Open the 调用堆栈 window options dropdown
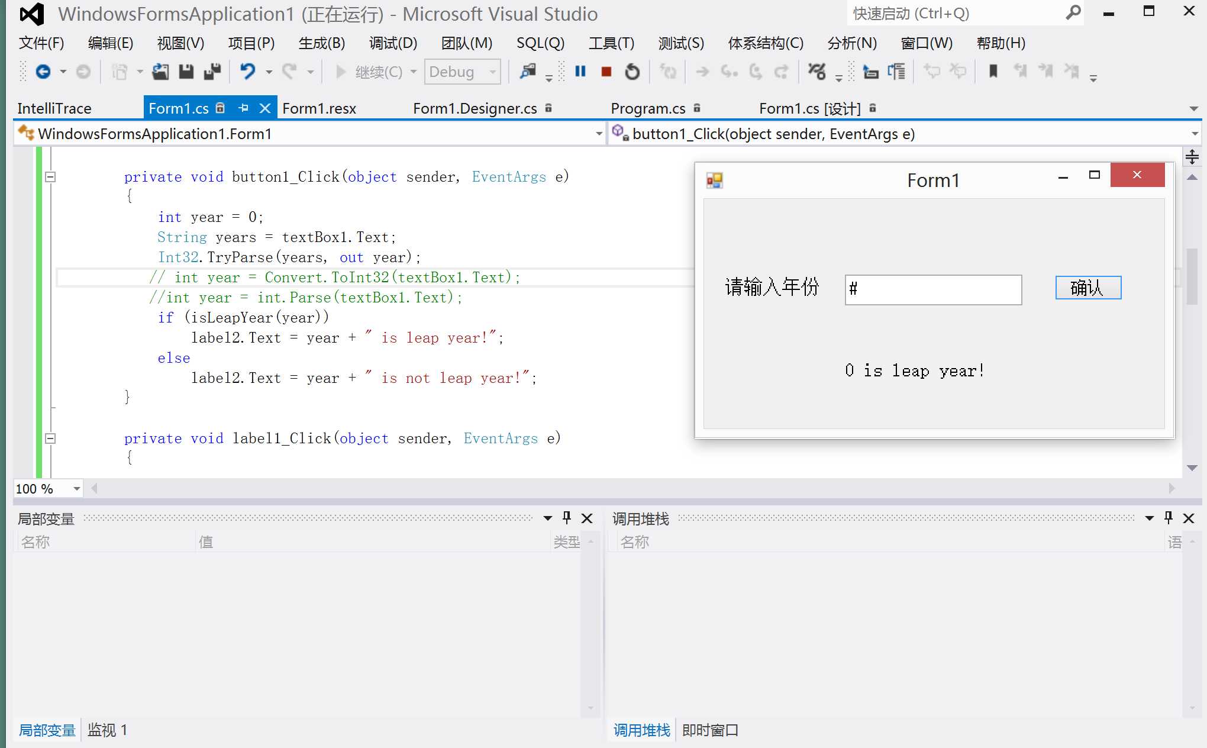The height and width of the screenshot is (748, 1207). pos(1150,518)
